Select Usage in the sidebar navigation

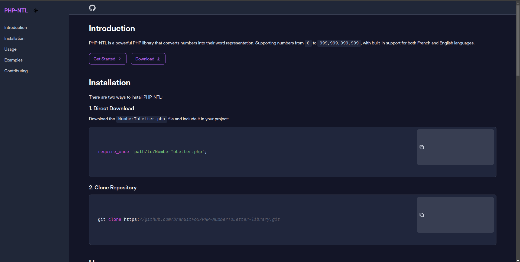point(10,49)
